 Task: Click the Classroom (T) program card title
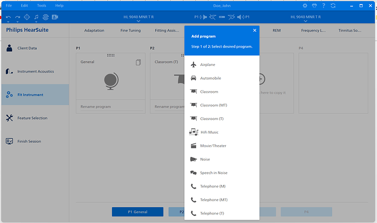pos(166,62)
